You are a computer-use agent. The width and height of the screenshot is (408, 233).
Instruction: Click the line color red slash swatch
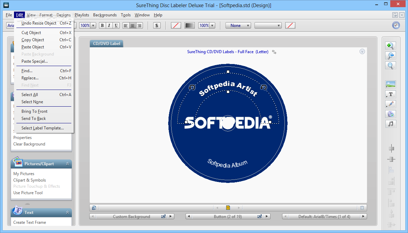(290, 26)
